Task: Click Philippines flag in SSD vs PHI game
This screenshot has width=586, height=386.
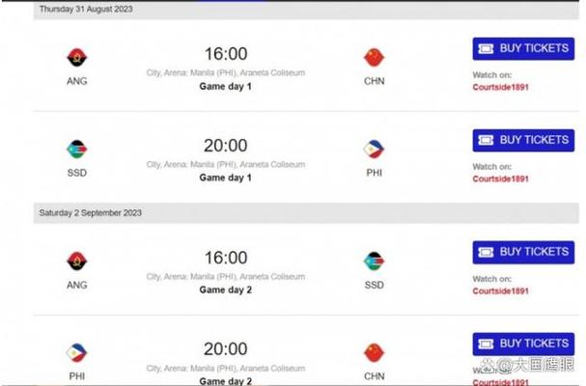Action: click(x=374, y=150)
